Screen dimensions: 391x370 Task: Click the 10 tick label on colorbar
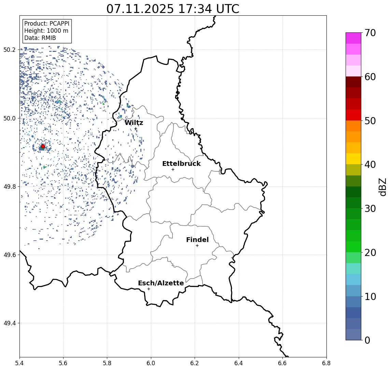point(370,296)
